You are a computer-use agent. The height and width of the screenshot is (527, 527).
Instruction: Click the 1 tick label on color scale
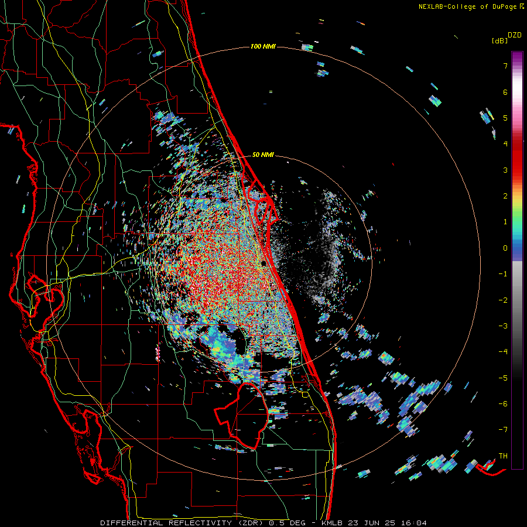pos(505,222)
